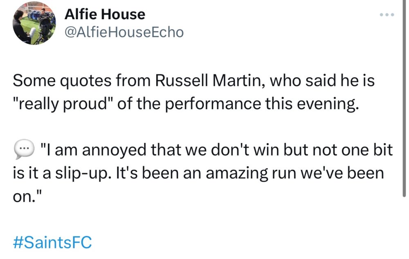Open the @AlfieHouseEcho handle link
Image resolution: width=409 pixels, height=259 pixels.
pyautogui.click(x=124, y=32)
